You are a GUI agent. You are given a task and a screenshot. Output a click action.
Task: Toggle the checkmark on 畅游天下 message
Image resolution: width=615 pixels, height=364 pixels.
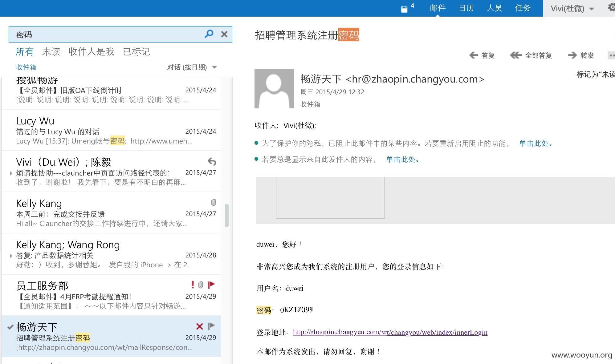(x=10, y=327)
